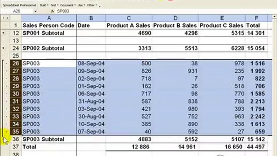This screenshot has width=277, height=156.
Task: Click the 'SP003 Subtotal' cell
Action: [49, 139]
